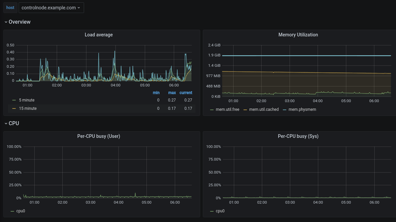Sort Load average legend by min

(156, 93)
